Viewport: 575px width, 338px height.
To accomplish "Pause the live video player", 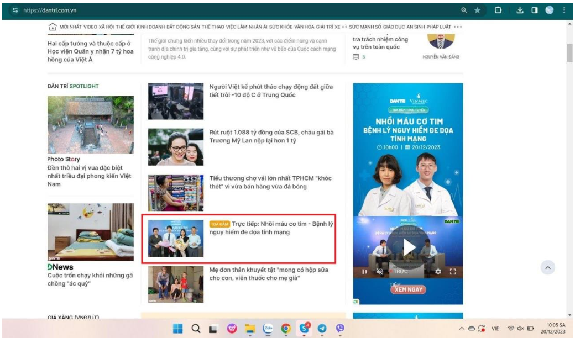I will [x=364, y=272].
